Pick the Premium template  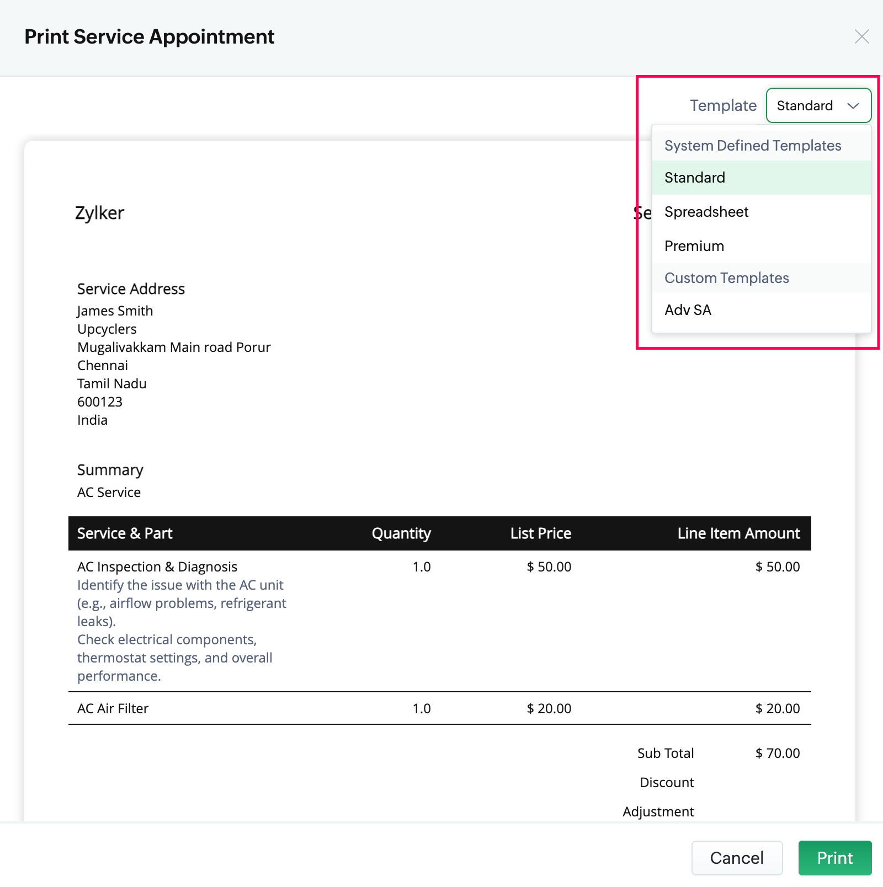[694, 246]
